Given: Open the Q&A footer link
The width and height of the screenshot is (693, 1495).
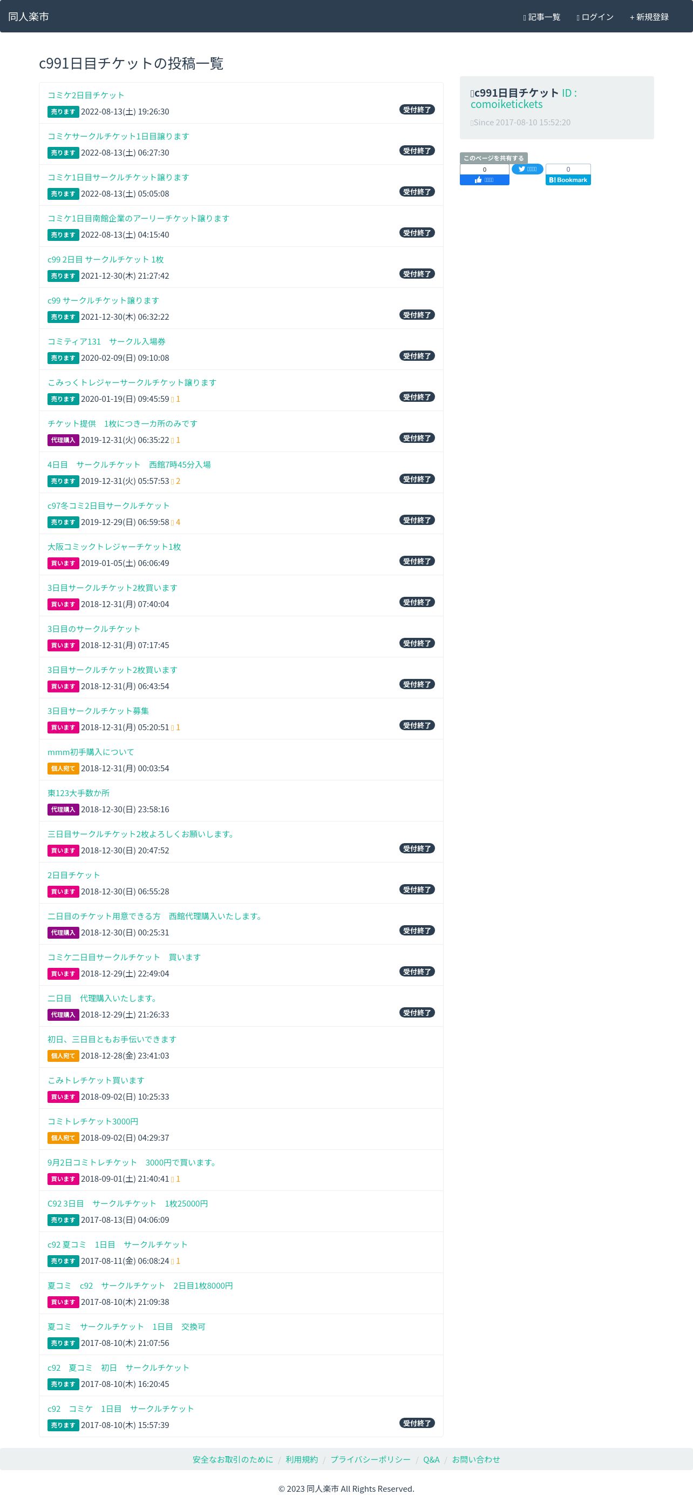Looking at the screenshot, I should 431,1459.
